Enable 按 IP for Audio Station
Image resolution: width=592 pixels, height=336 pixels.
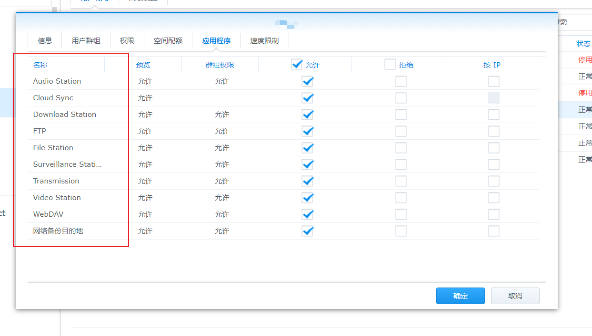point(494,81)
